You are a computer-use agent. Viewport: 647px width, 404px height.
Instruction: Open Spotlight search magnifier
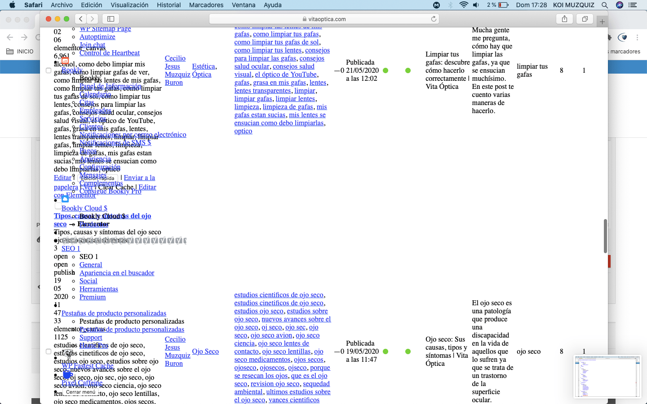[605, 5]
